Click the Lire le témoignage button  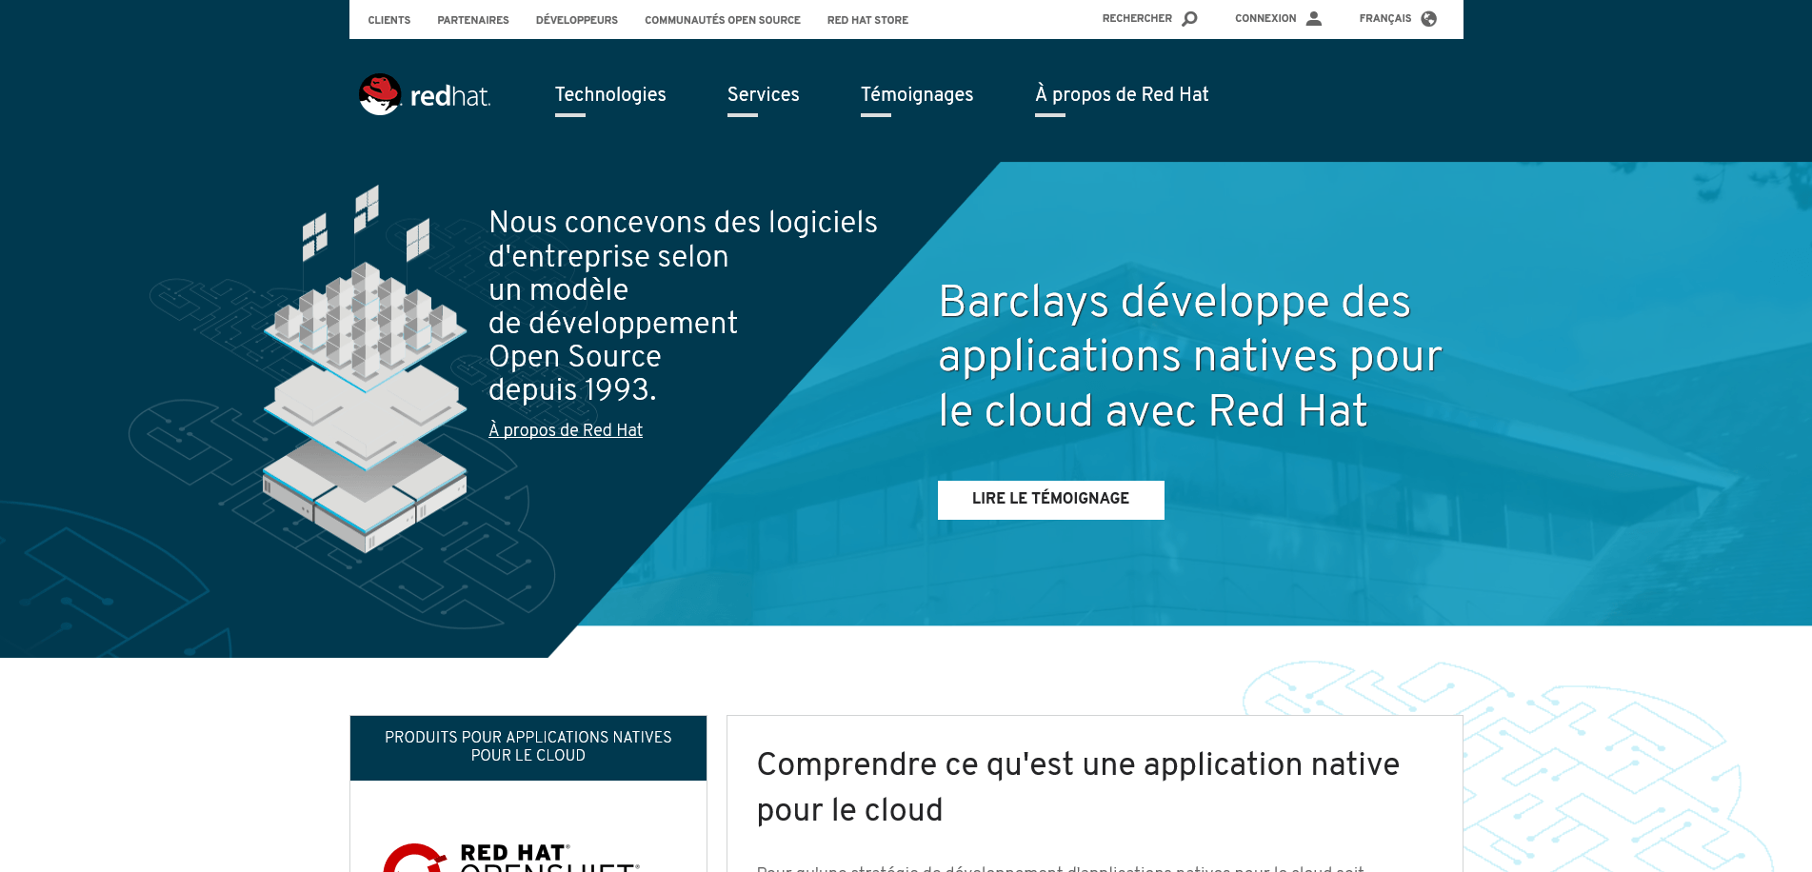(x=1051, y=500)
